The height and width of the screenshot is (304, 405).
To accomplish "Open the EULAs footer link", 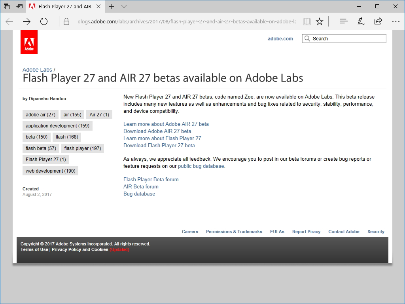I will pyautogui.click(x=277, y=232).
